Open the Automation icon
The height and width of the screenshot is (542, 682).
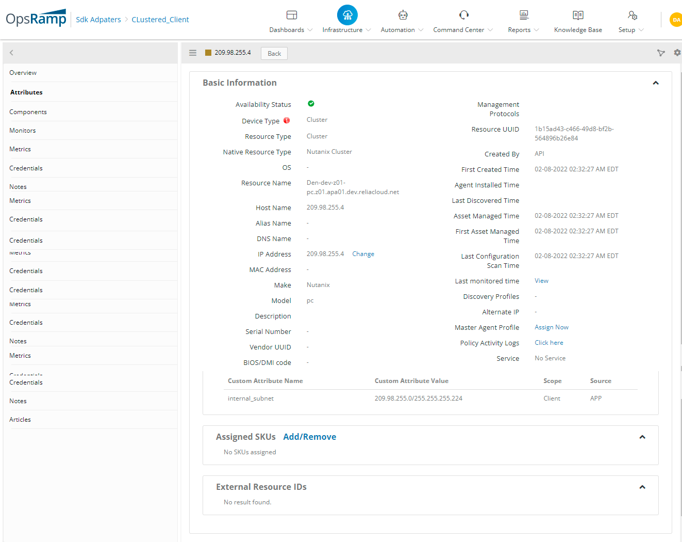[x=403, y=15]
